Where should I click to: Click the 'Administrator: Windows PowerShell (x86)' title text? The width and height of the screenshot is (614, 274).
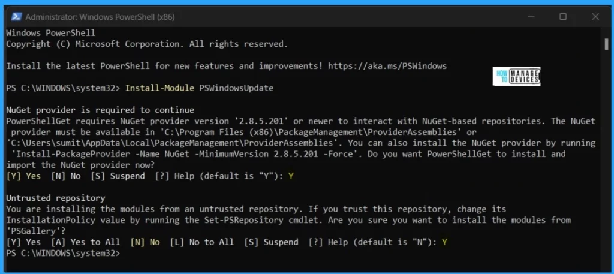[100, 17]
